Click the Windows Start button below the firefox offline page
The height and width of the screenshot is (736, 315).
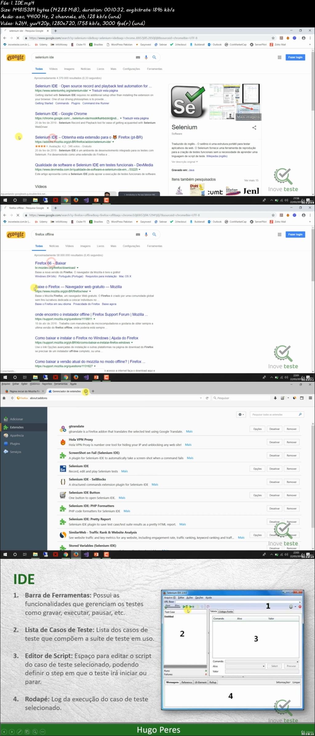(x=5, y=377)
